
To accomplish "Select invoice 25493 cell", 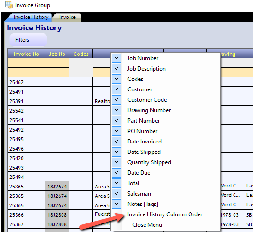I will [x=27, y=167].
